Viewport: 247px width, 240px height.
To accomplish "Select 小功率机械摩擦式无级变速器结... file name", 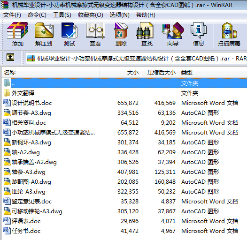I will click(53, 133).
